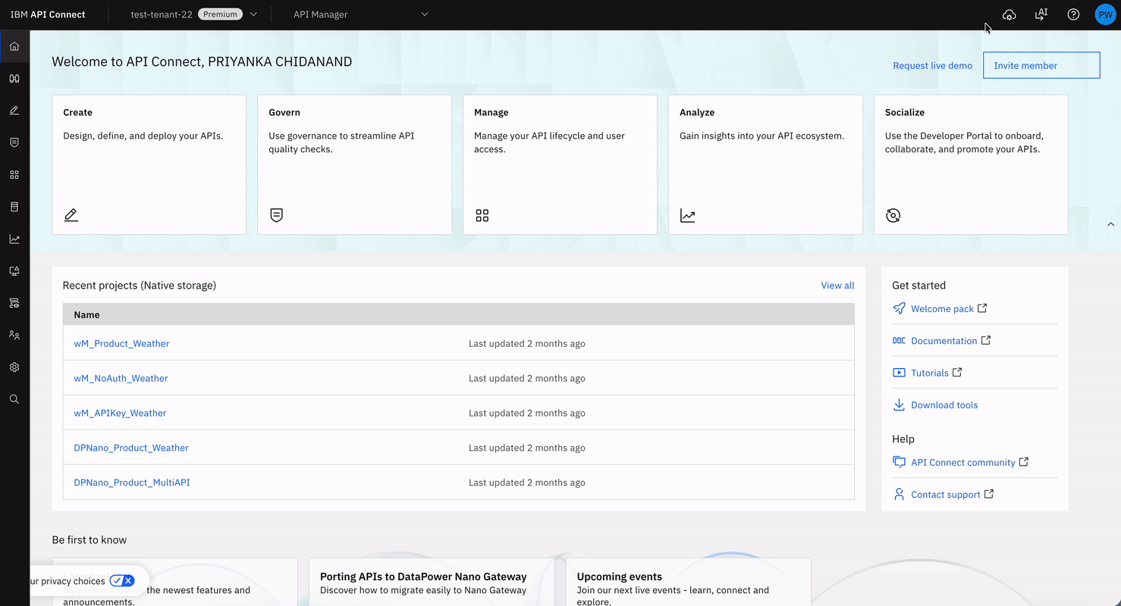Click the chart icon in the Analyze card
The width and height of the screenshot is (1121, 606).
pyautogui.click(x=688, y=215)
